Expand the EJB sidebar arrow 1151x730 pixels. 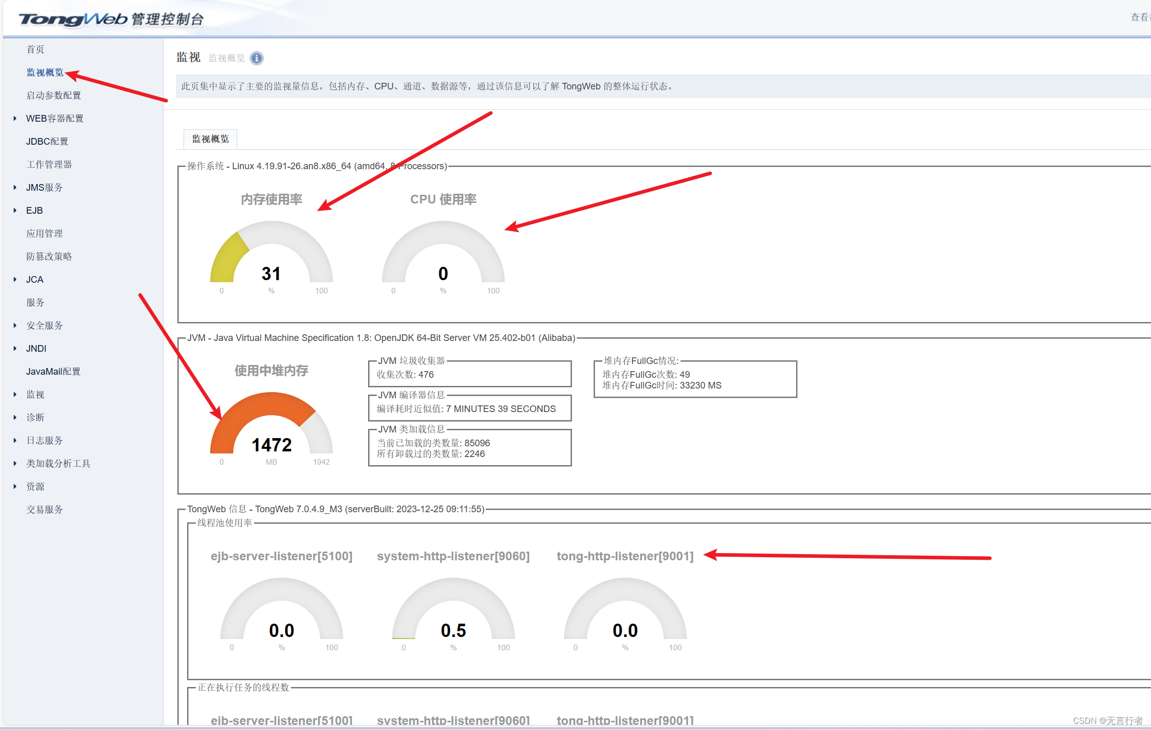coord(15,211)
